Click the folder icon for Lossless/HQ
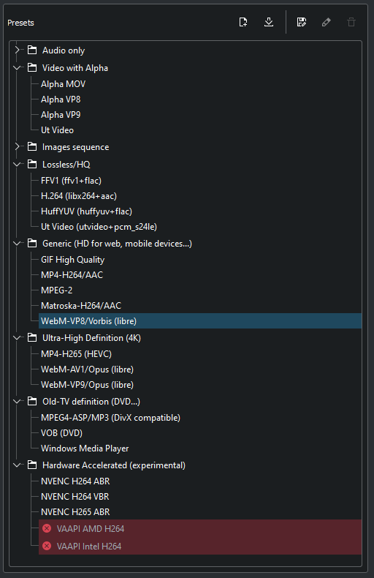This screenshot has width=374, height=578. point(32,164)
